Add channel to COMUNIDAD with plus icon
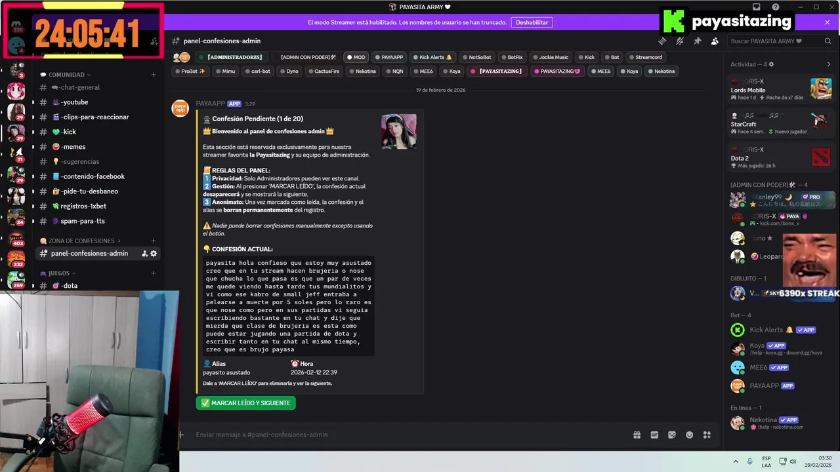Image resolution: width=840 pixels, height=472 pixels. (154, 75)
